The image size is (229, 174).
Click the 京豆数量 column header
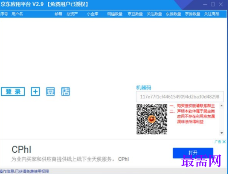[x=135, y=14]
